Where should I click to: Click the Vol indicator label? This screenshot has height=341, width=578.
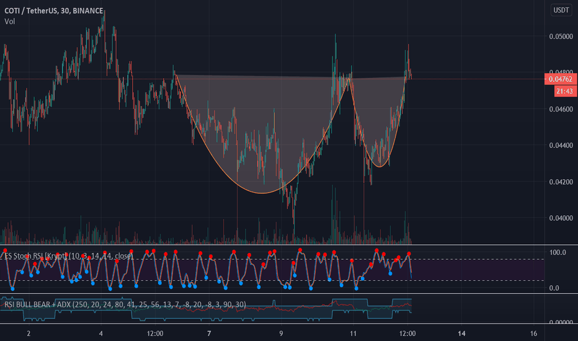pyautogui.click(x=9, y=21)
